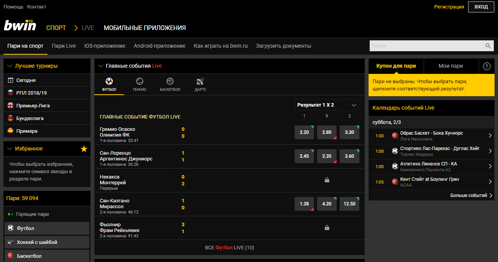Click МОБИЛЬНЫЕ ПРИЛОЖЕНИЯ header item
Screen dimensions: 498x262
pyautogui.click(x=145, y=28)
